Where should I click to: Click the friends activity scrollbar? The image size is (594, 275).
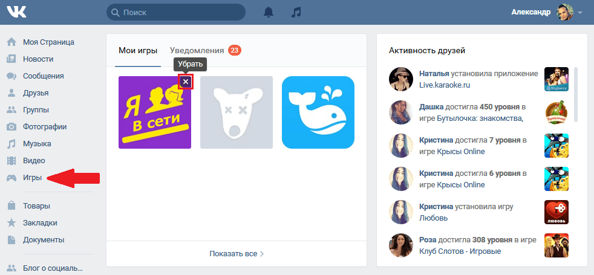[x=576, y=94]
